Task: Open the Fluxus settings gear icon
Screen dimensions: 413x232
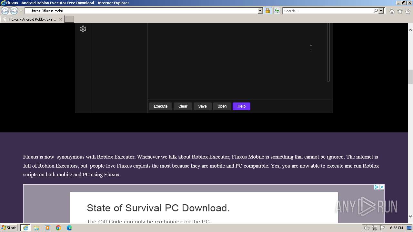Action: tap(83, 29)
